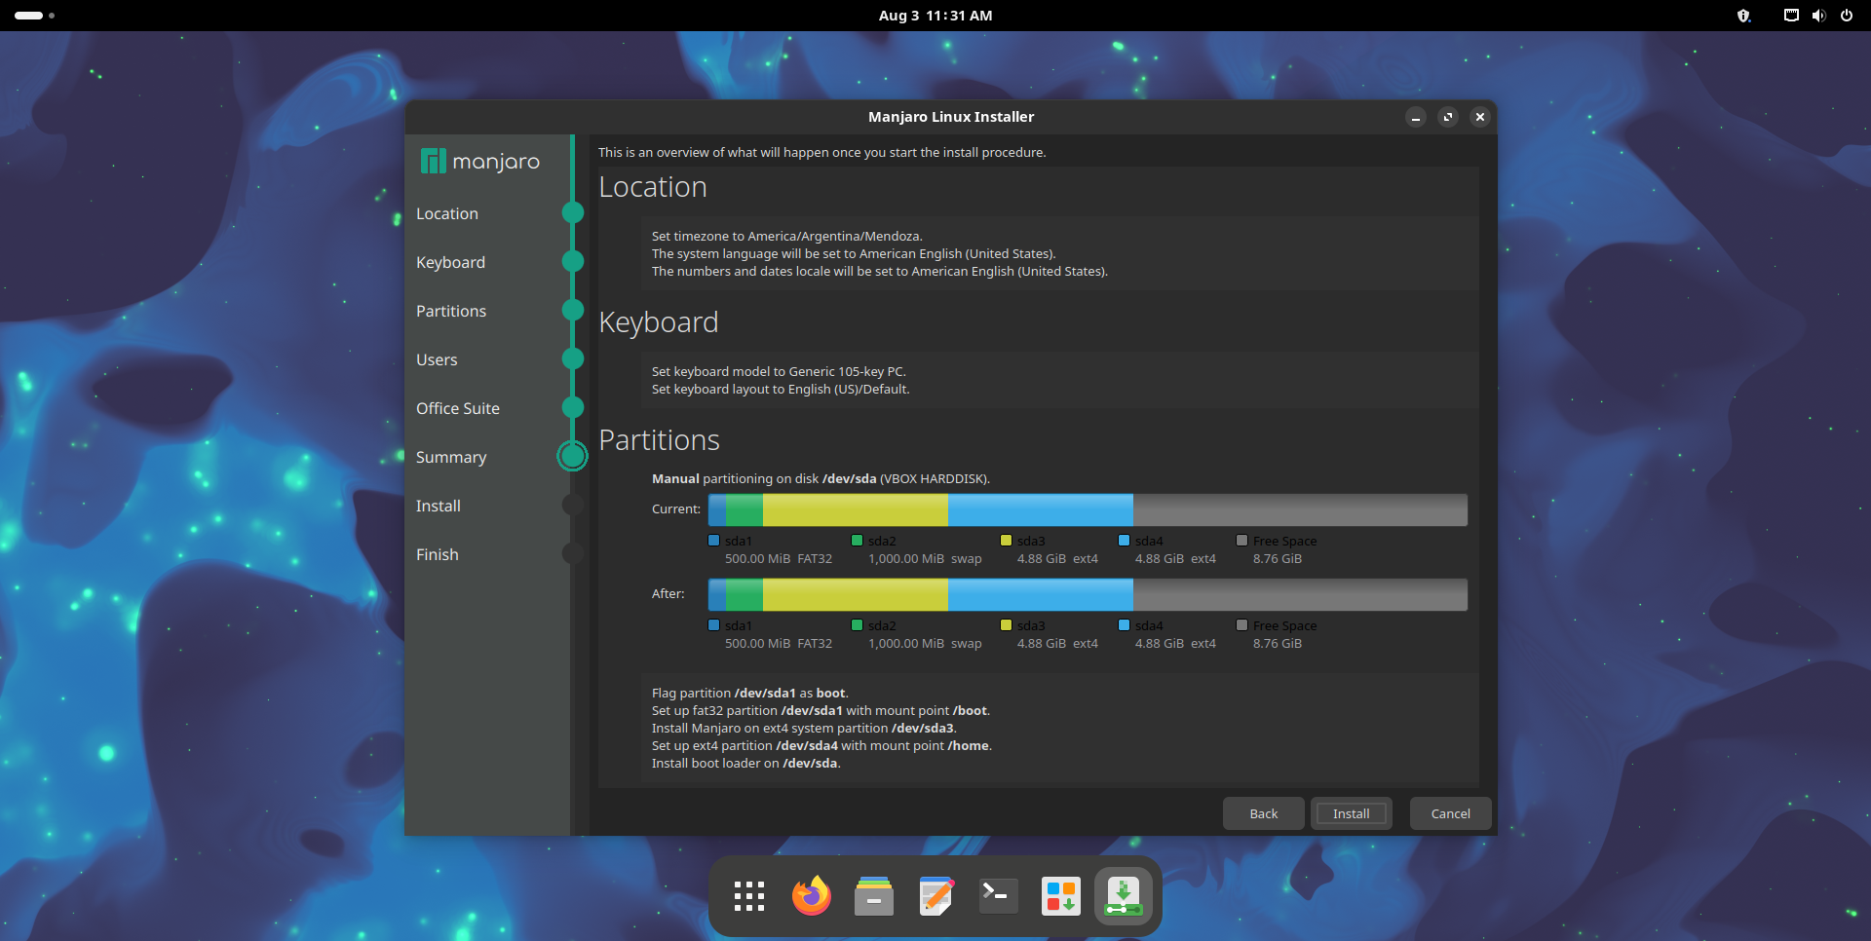This screenshot has height=941, width=1871.
Task: Open the clock and calendar at top
Action: tap(935, 16)
